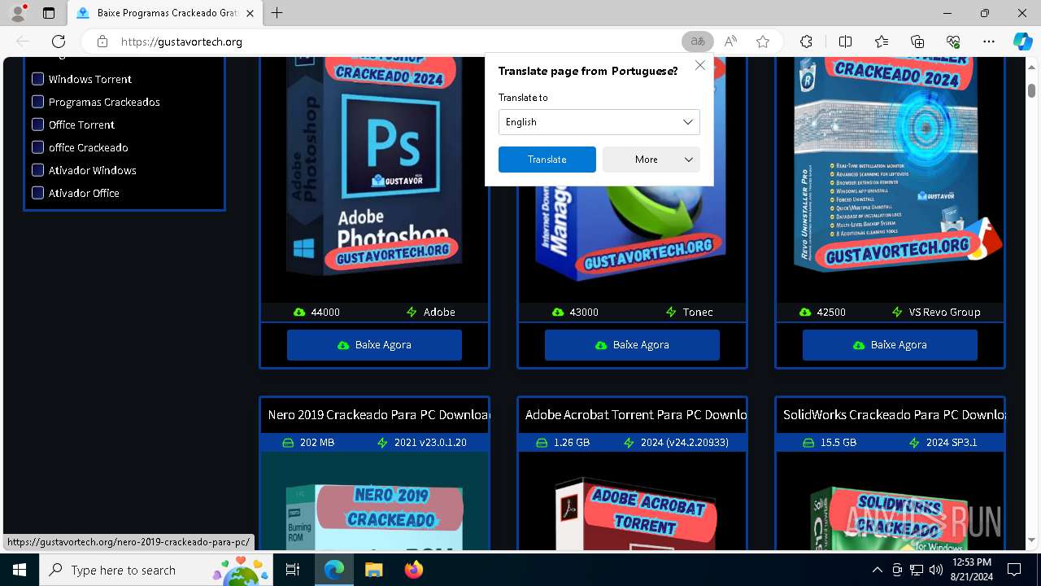The height and width of the screenshot is (586, 1041).
Task: Toggle the translate icon in address bar
Action: pyautogui.click(x=697, y=42)
